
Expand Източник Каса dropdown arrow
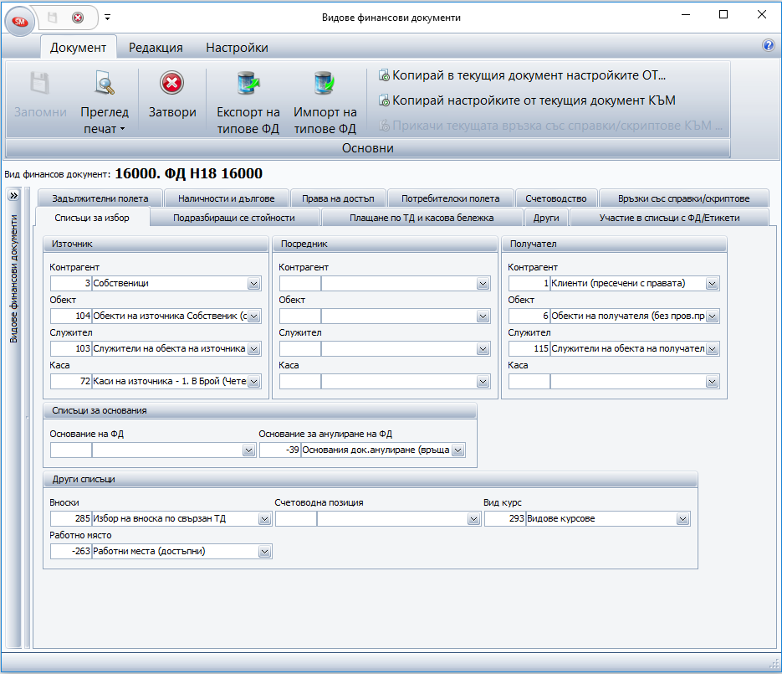tap(254, 382)
